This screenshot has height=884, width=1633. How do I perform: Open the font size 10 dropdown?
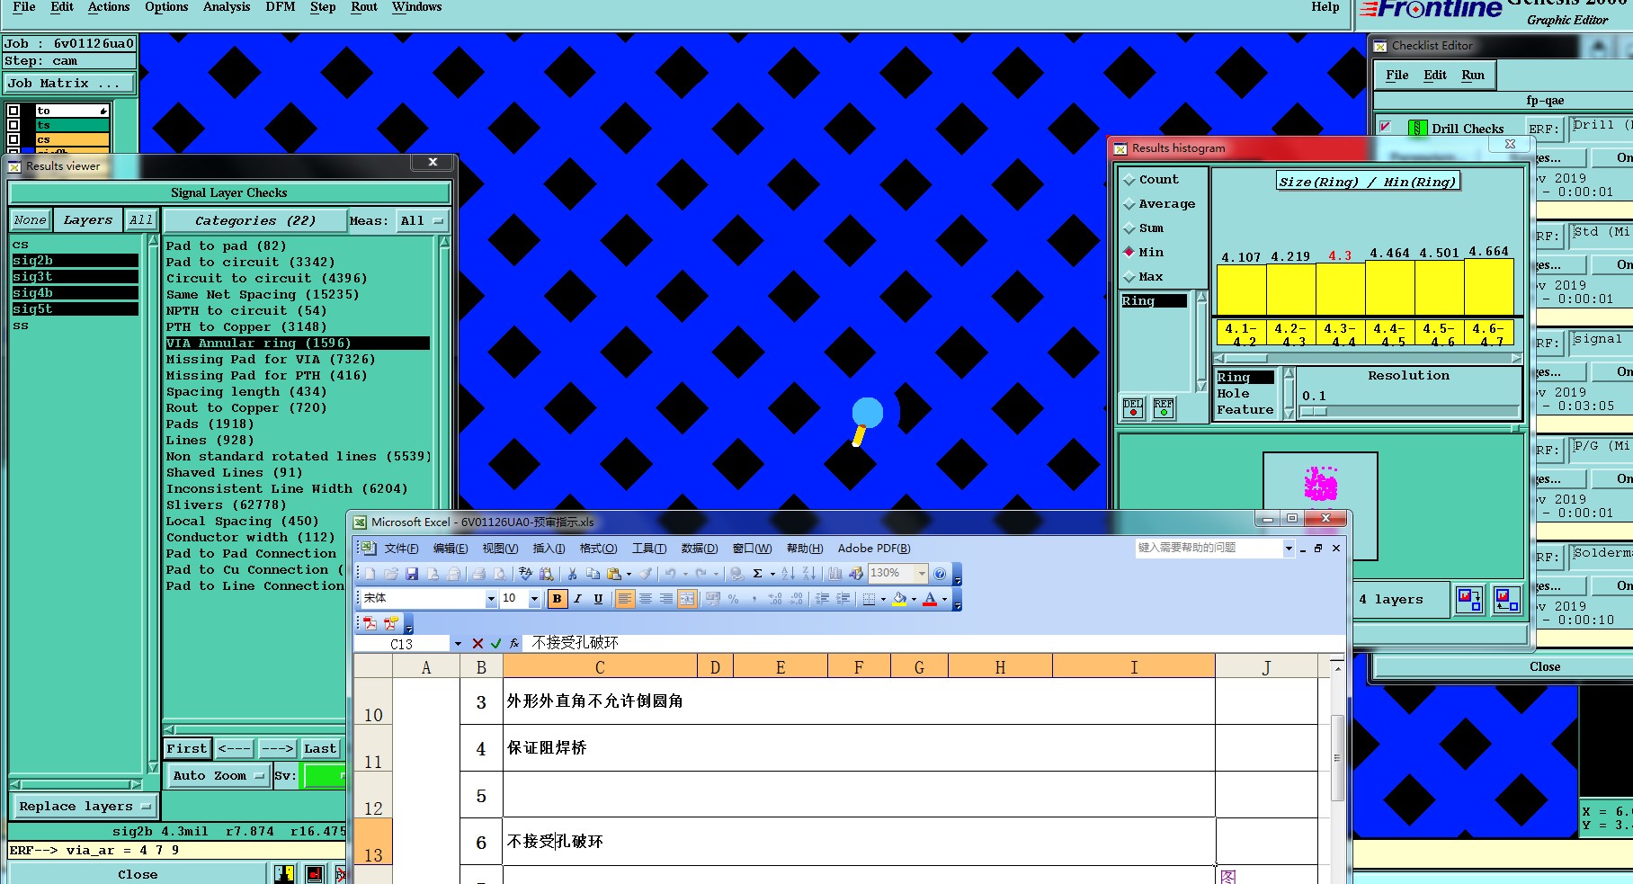click(x=534, y=599)
